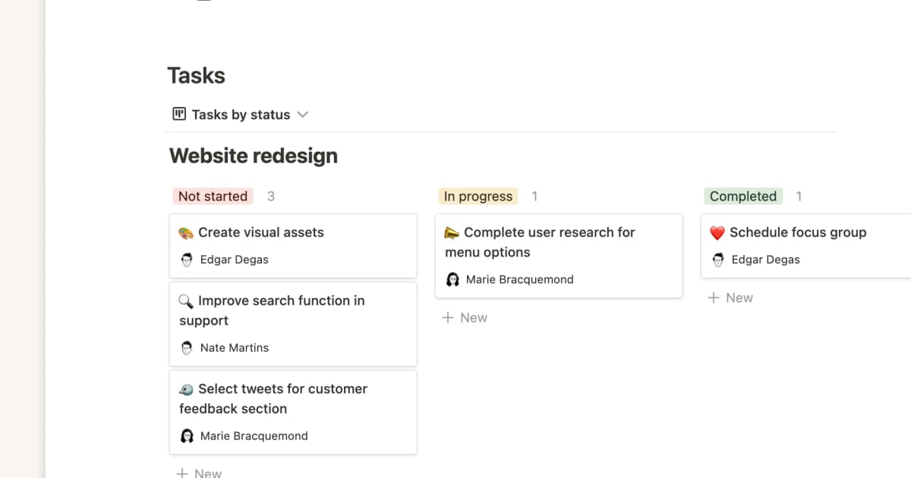
Task: Click New under the Completed column
Action: (x=730, y=297)
